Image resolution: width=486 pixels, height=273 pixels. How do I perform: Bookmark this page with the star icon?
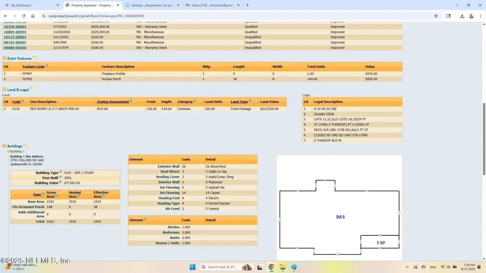(436, 16)
